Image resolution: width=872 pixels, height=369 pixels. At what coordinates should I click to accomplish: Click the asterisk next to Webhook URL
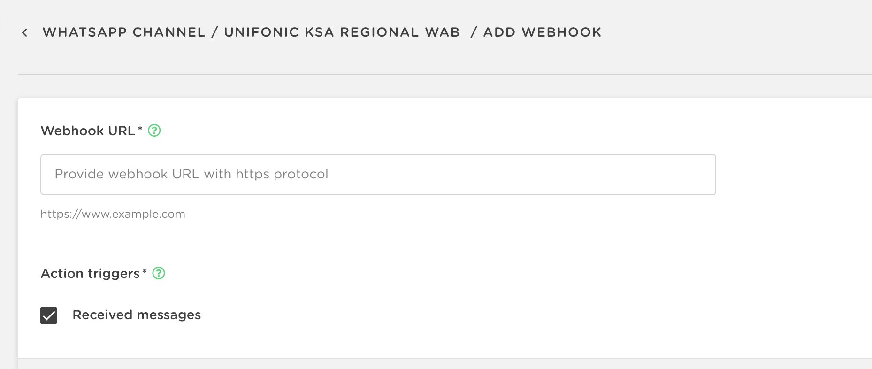click(x=140, y=129)
